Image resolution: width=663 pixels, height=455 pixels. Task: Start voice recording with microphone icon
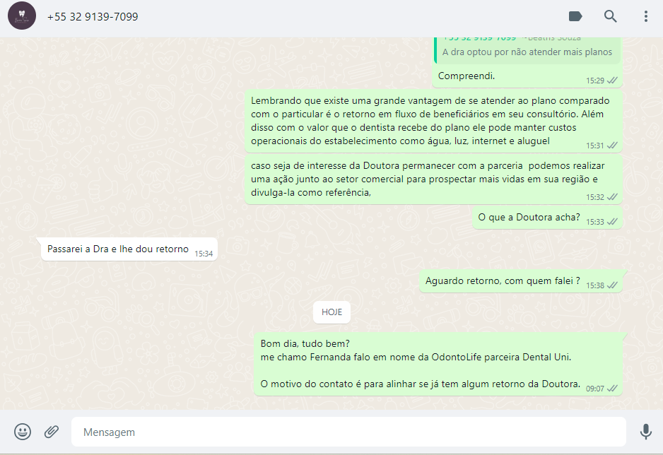[645, 432]
